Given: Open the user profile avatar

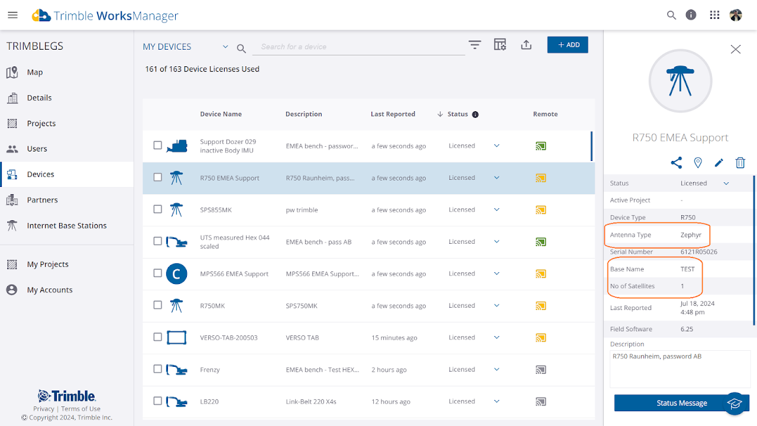Looking at the screenshot, I should [736, 15].
